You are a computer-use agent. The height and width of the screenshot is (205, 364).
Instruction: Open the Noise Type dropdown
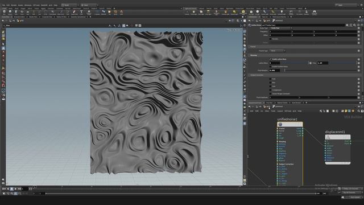point(280,28)
